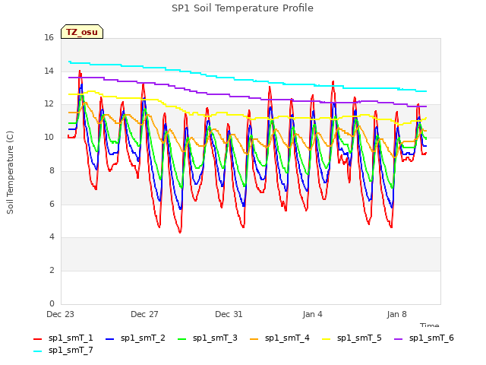Screen dimensions: 486x365
Task: Click the 10 y-axis tick label
Action: pyautogui.click(x=49, y=137)
